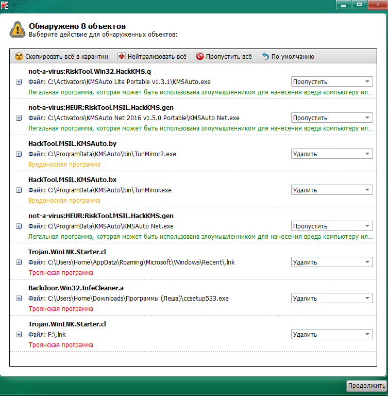388x396 pixels.
Task: Open action dropdown for ccsetup533.exe
Action: [x=332, y=298]
